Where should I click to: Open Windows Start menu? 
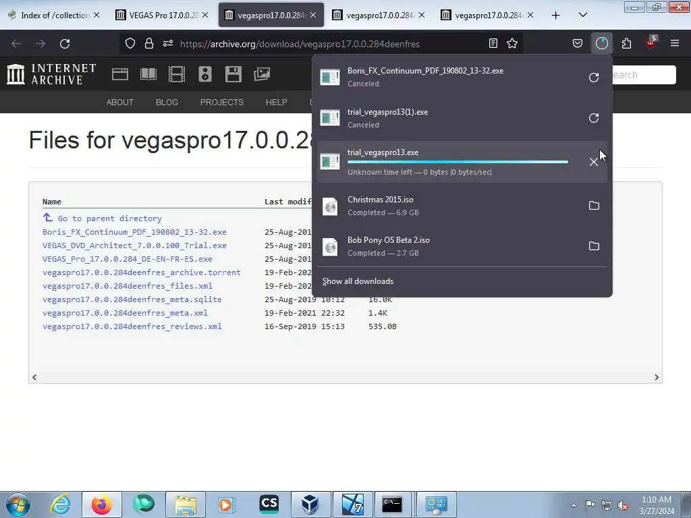[x=18, y=505]
